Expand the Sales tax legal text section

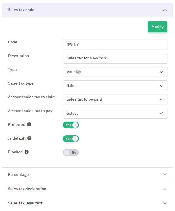[x=86, y=203]
